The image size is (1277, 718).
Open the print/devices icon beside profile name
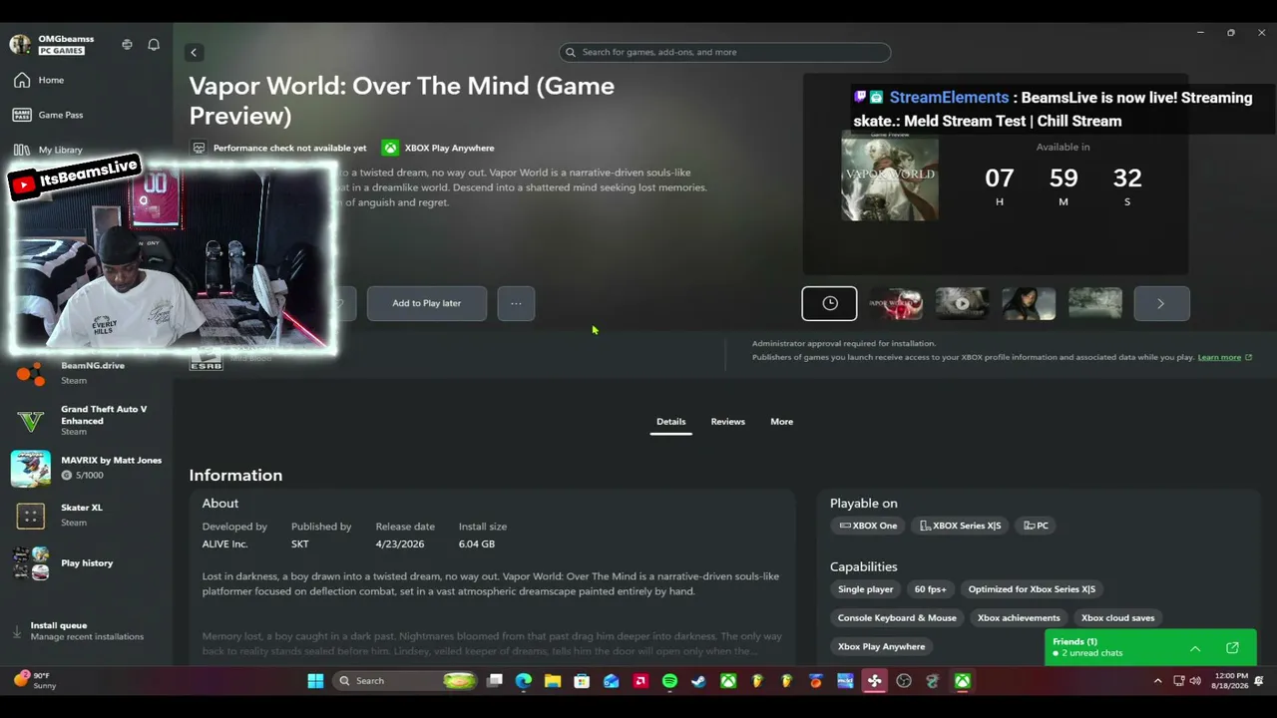pyautogui.click(x=127, y=45)
